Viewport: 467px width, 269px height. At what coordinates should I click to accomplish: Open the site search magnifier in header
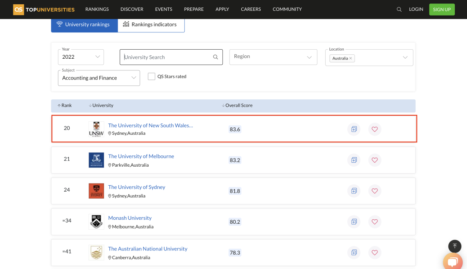coord(399,9)
